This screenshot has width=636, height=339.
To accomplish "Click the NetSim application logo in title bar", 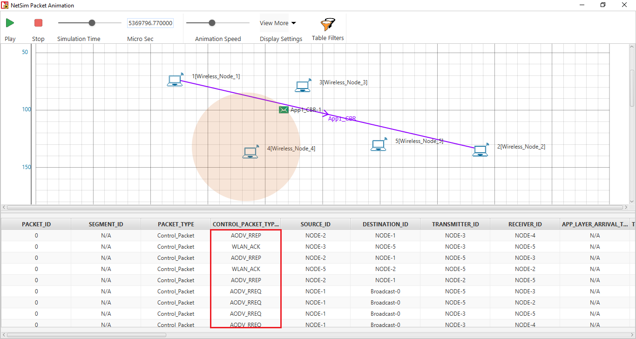I will 5,5.
